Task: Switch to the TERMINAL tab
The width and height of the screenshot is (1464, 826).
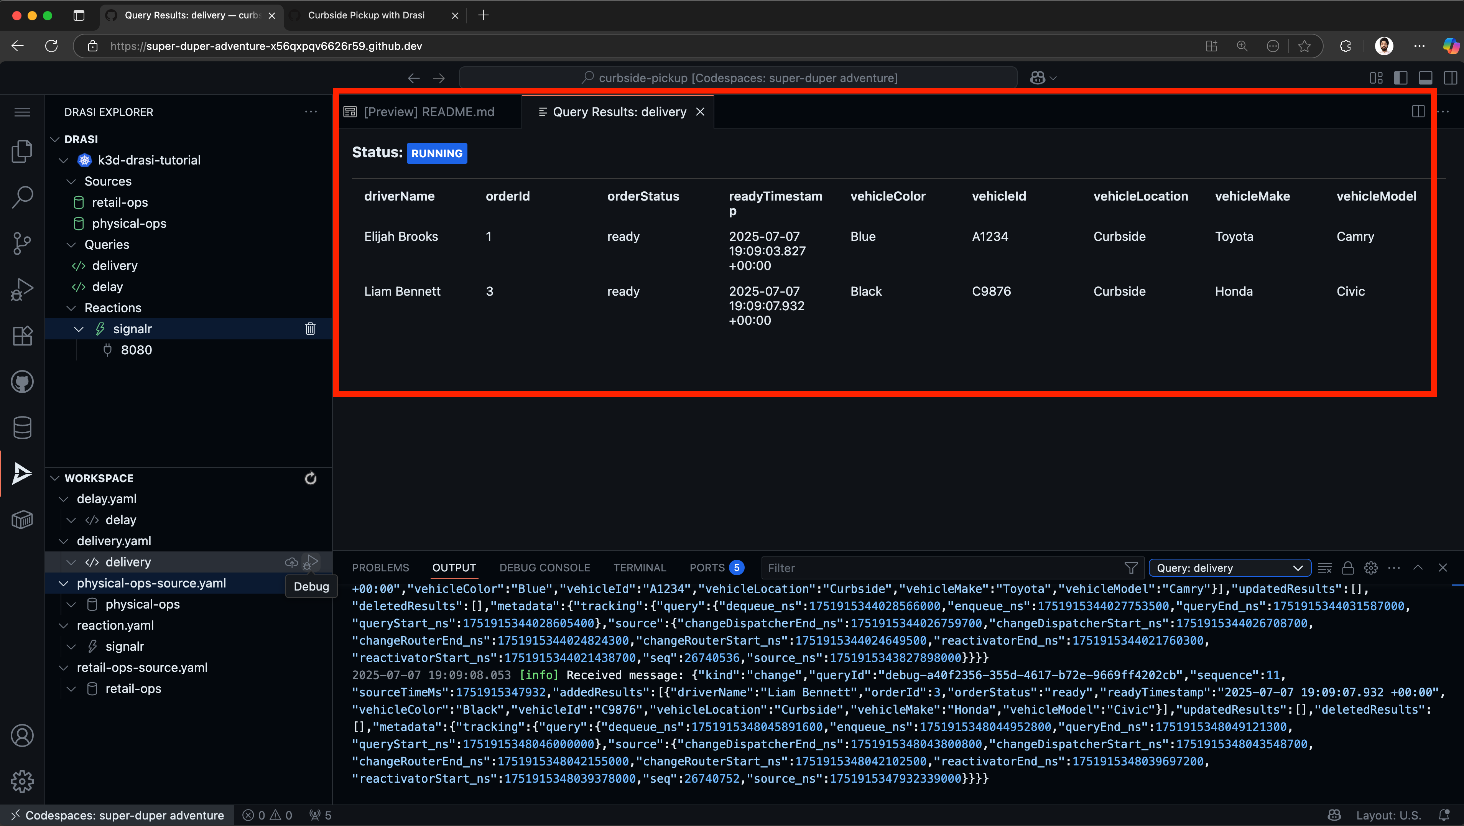Action: point(640,567)
